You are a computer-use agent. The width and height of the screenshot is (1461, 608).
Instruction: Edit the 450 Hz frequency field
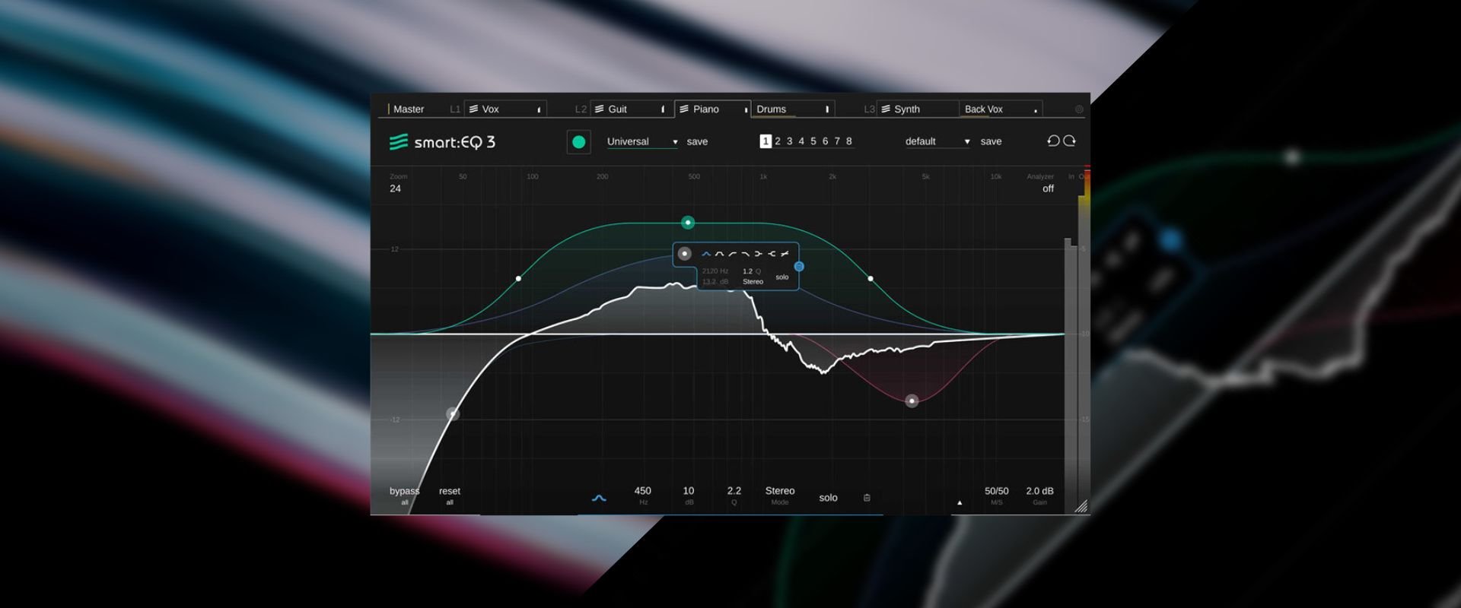pyautogui.click(x=642, y=495)
